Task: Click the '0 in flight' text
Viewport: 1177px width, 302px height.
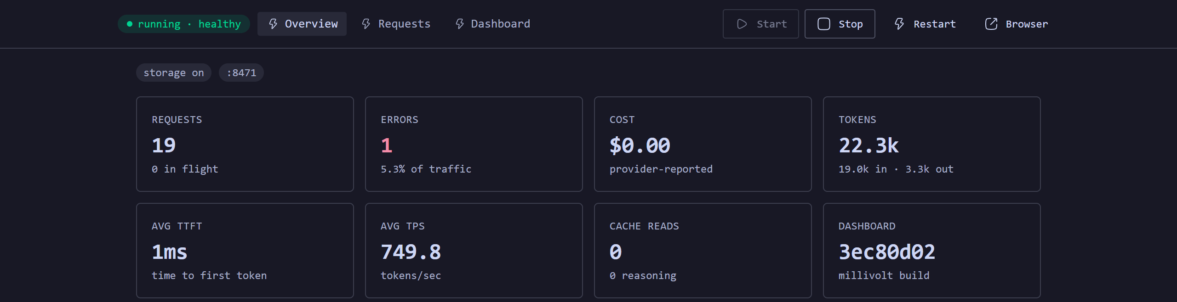Action: (x=185, y=169)
